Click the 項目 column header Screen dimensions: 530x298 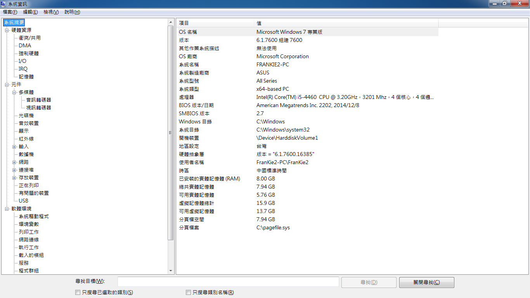pos(215,23)
